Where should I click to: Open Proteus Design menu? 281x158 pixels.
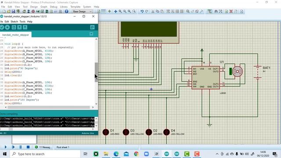[x=34, y=7]
